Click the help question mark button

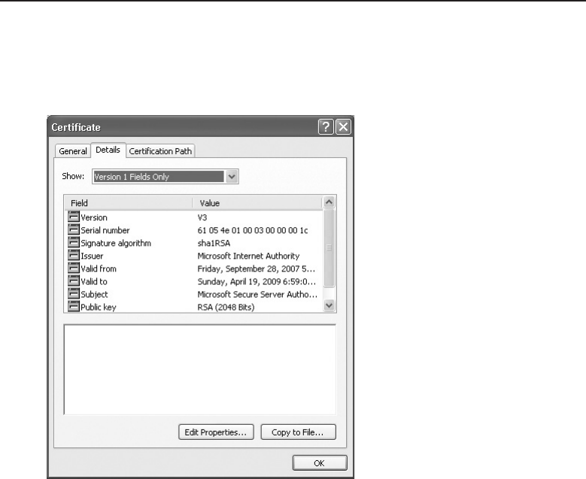326,127
